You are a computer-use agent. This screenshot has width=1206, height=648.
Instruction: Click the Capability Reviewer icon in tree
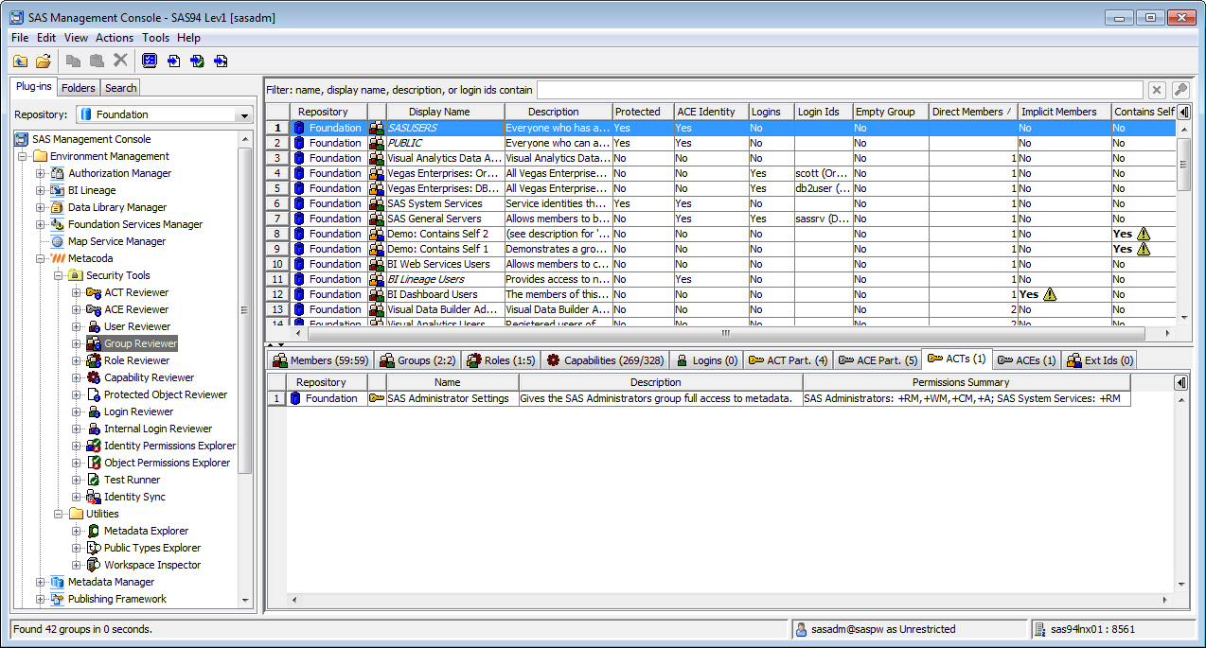tap(94, 377)
